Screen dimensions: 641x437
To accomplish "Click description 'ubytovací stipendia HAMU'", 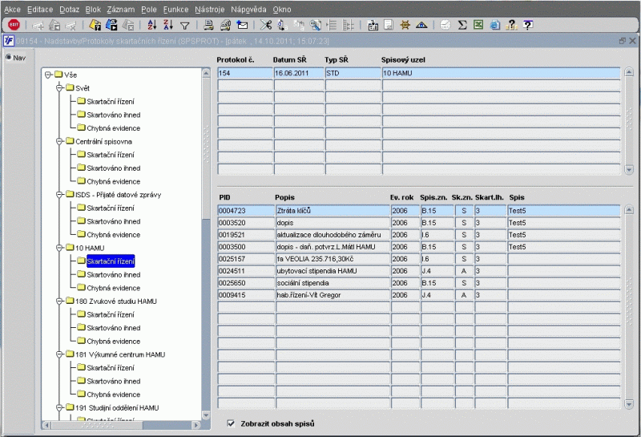I will [333, 271].
